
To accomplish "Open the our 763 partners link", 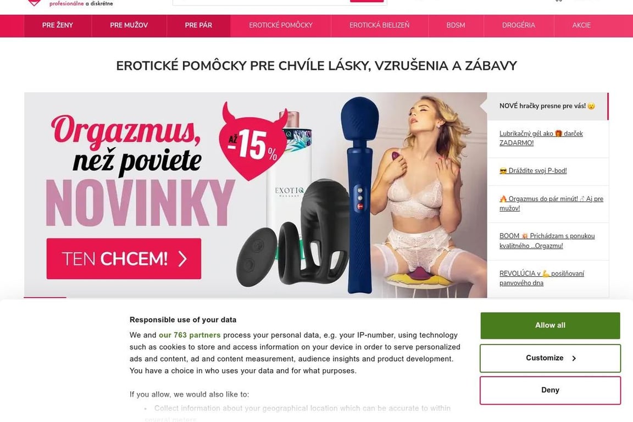I will [x=190, y=335].
